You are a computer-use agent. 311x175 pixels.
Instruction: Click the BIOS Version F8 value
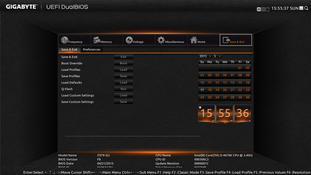click(99, 159)
